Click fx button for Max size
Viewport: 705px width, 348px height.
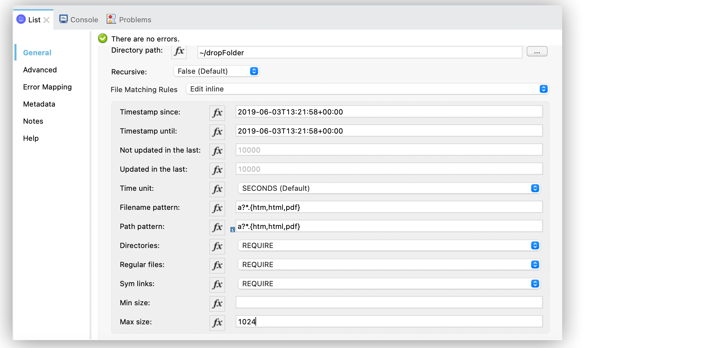(x=217, y=323)
